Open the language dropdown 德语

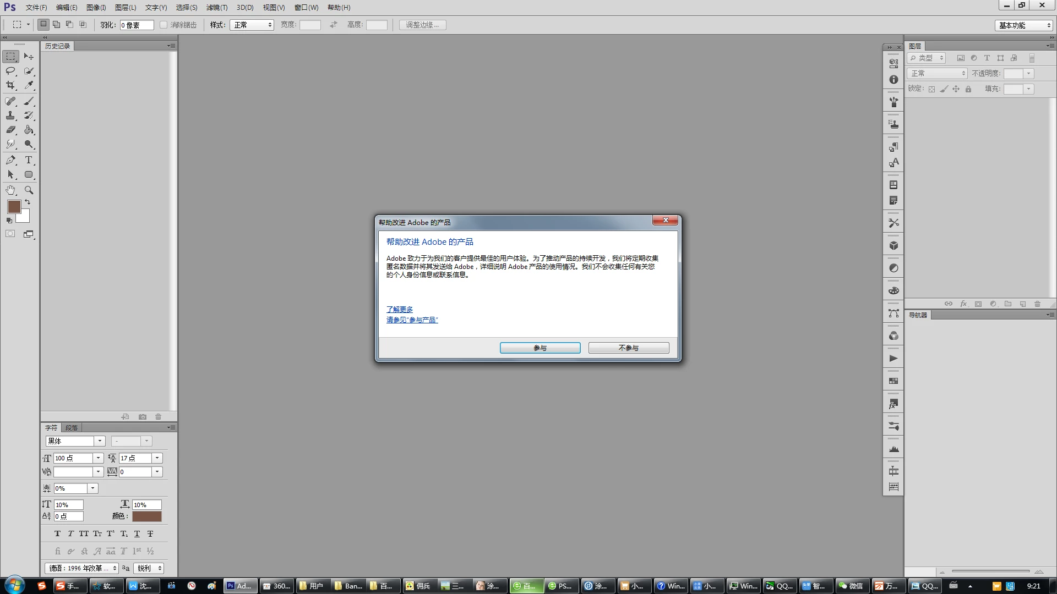(81, 568)
